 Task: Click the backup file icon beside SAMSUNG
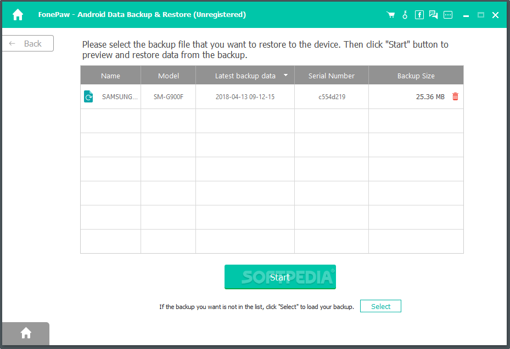pyautogui.click(x=88, y=96)
